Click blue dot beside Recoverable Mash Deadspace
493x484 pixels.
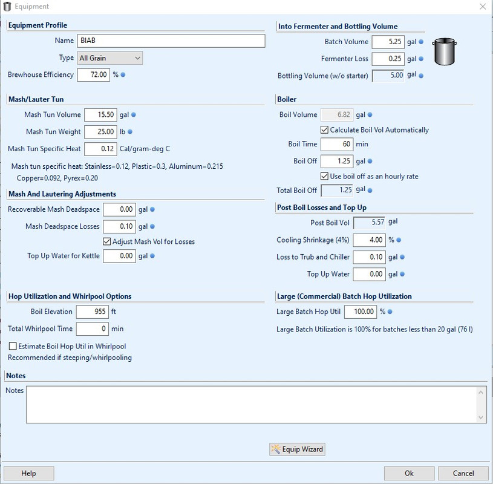point(152,209)
